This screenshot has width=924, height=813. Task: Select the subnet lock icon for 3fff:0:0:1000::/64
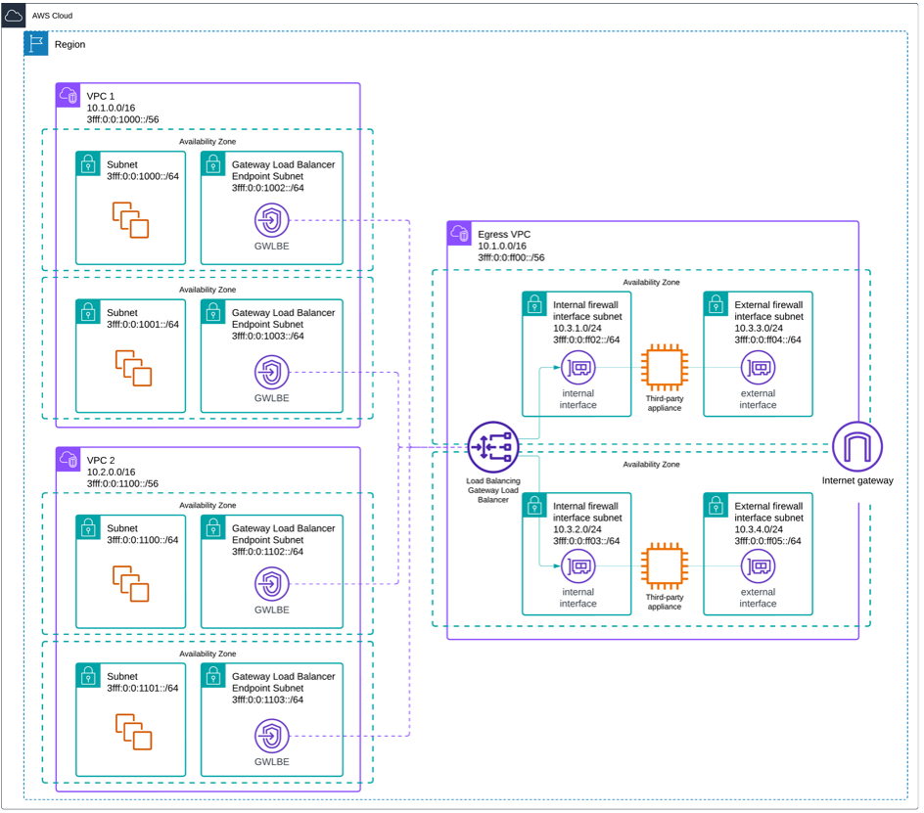(x=88, y=164)
